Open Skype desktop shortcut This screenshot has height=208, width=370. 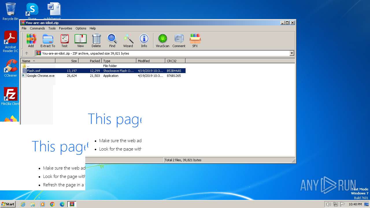(32, 11)
